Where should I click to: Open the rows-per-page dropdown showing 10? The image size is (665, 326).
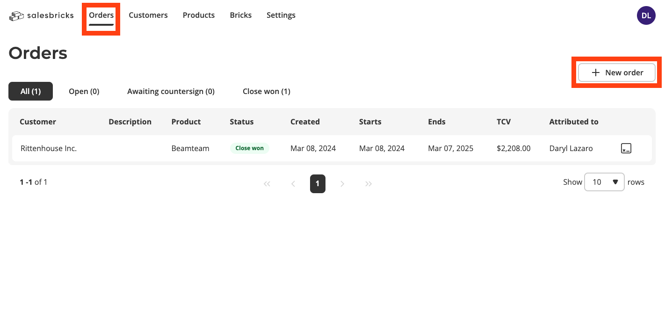point(604,182)
